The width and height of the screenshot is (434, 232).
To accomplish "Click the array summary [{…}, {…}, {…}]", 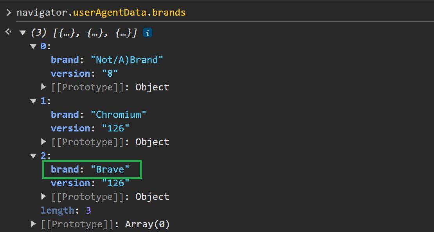I will (95, 33).
